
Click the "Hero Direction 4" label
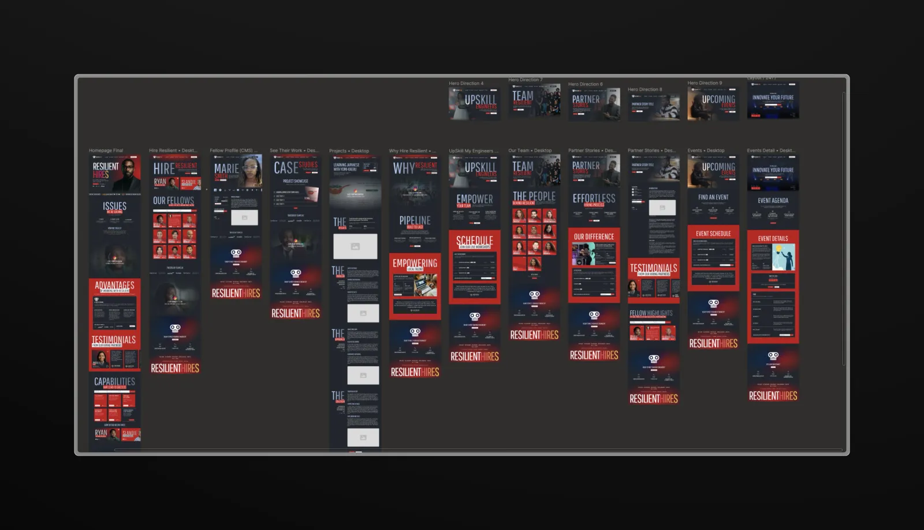tap(466, 84)
